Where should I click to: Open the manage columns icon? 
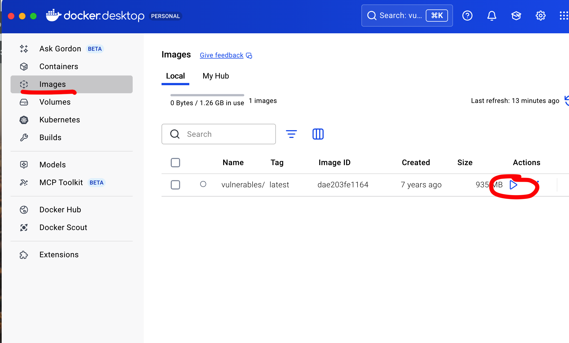(x=318, y=134)
